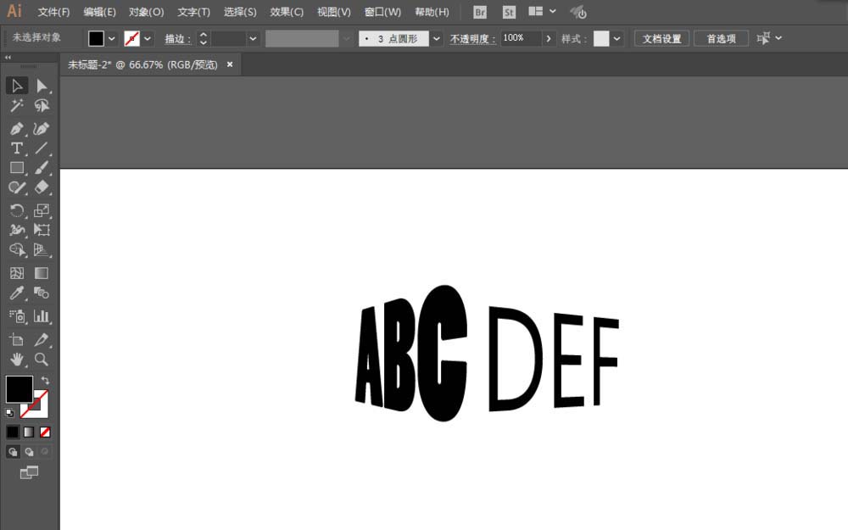Choose the Gradient tool
848x530 pixels.
42,273
